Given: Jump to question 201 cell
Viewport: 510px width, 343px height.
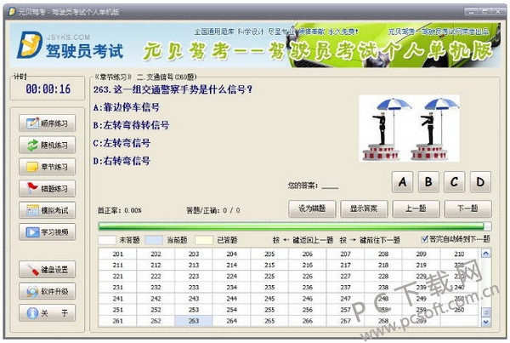Looking at the screenshot, I should pyautogui.click(x=118, y=254).
